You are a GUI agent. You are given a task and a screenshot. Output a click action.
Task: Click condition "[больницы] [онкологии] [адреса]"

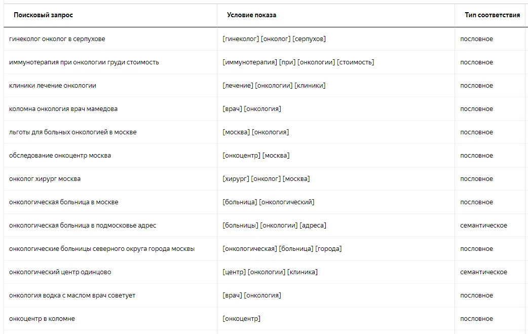point(274,226)
